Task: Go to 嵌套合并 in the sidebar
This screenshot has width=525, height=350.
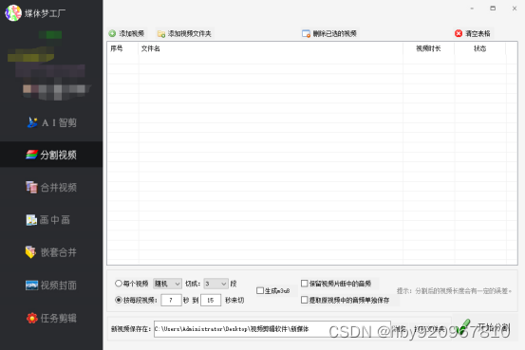Action: click(x=51, y=252)
